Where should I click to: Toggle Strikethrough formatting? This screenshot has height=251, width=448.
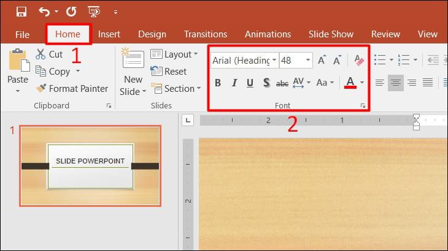[282, 83]
